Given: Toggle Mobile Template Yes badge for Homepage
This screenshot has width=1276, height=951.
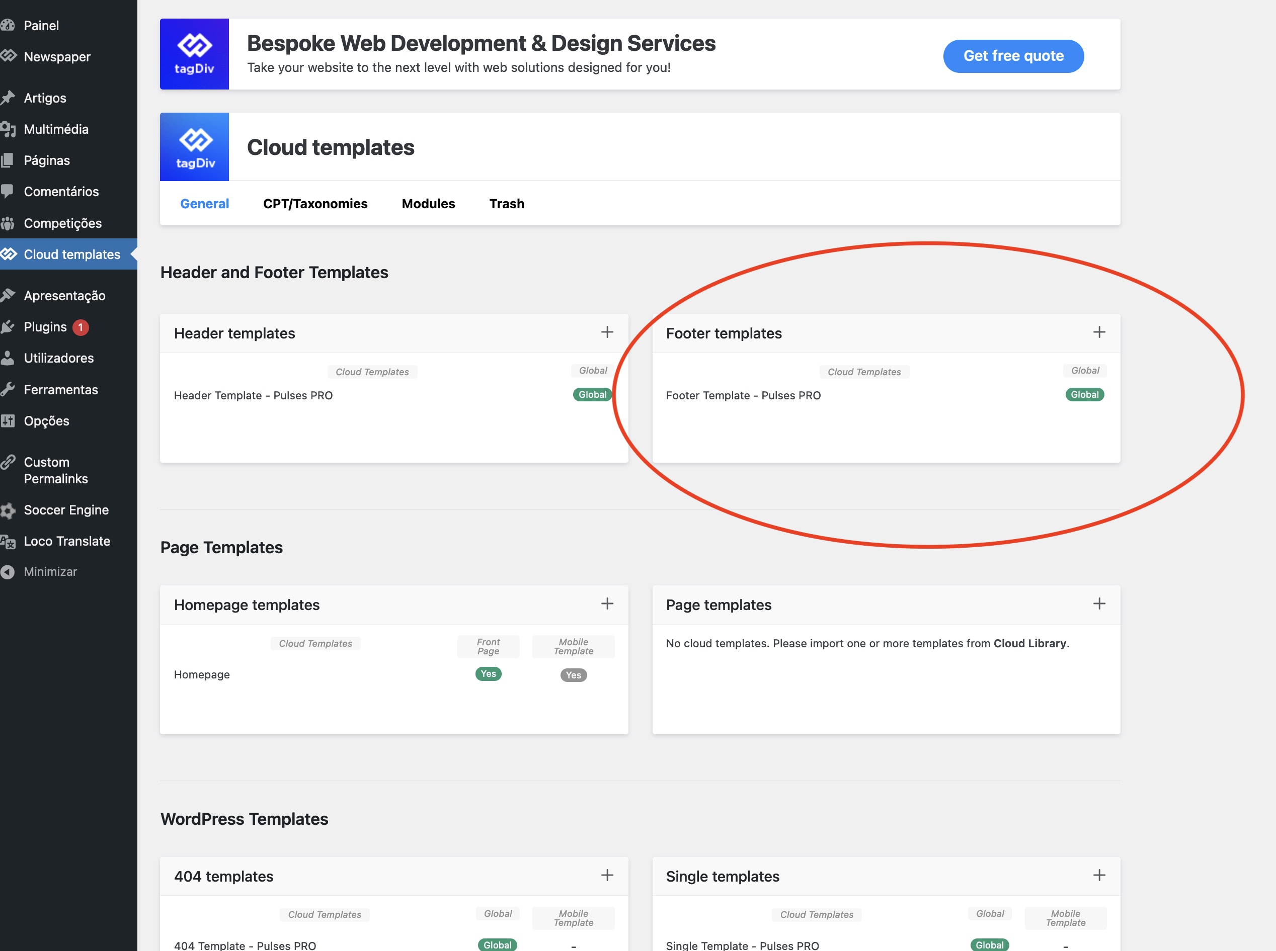Looking at the screenshot, I should [574, 675].
